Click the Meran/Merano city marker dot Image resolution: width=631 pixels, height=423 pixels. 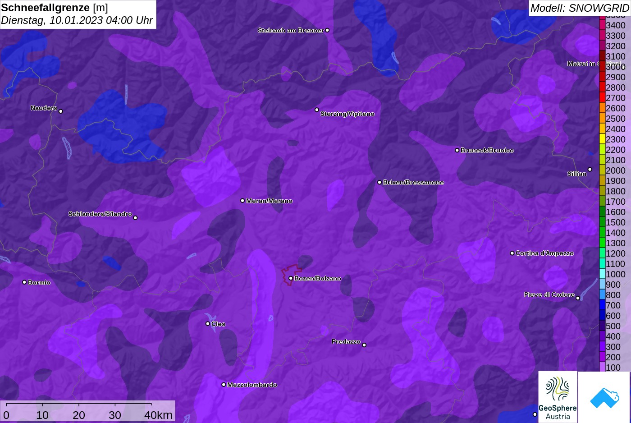[242, 201]
